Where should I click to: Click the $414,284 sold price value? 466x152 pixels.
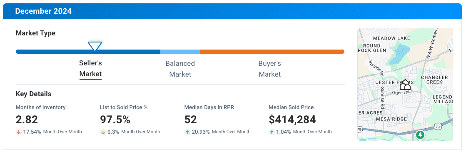pos(292,120)
